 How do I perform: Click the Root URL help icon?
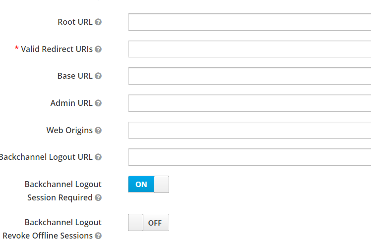click(x=98, y=22)
